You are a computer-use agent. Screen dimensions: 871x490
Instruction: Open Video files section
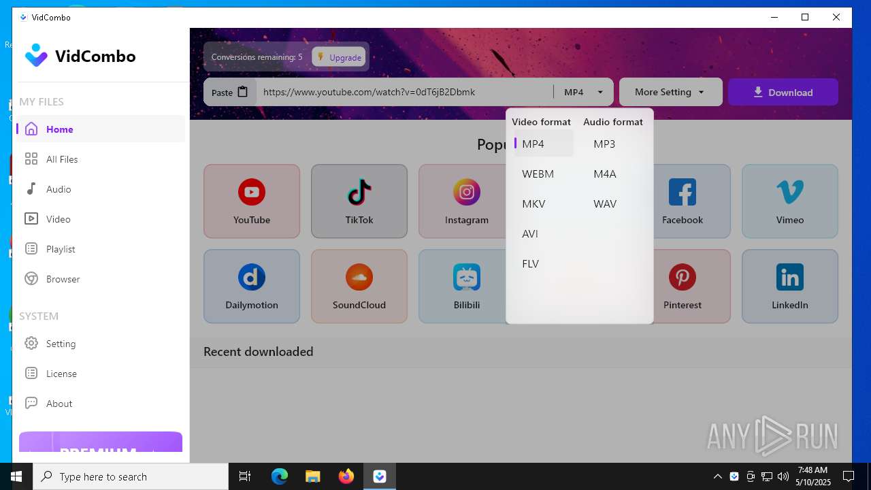point(101,219)
